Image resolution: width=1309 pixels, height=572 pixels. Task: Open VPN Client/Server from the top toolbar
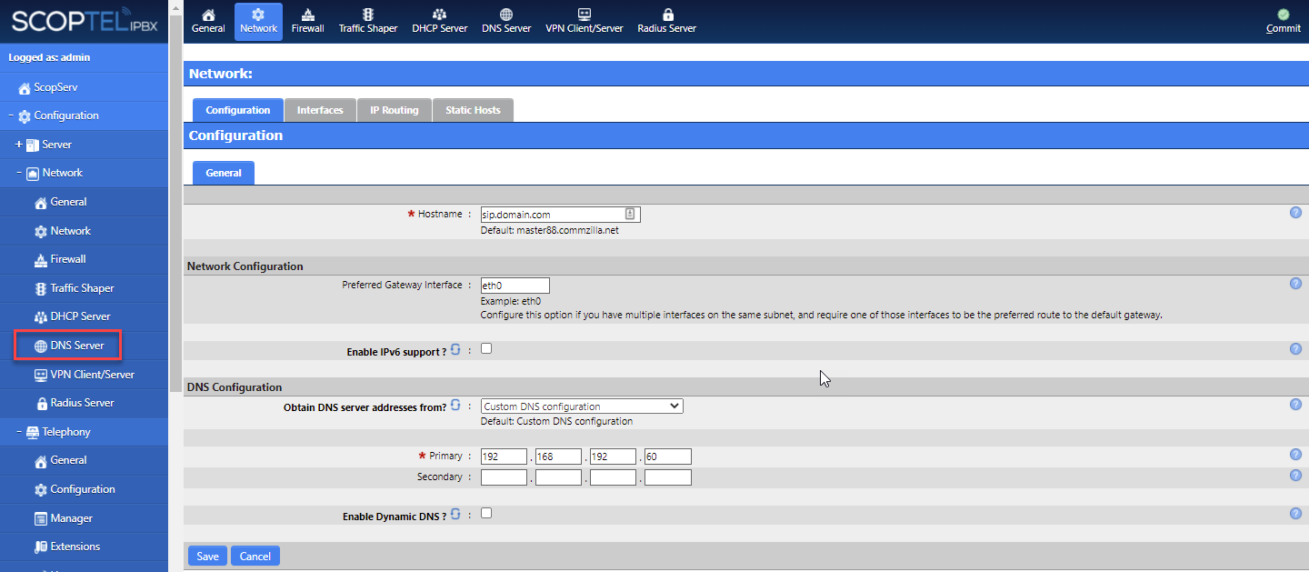(585, 22)
